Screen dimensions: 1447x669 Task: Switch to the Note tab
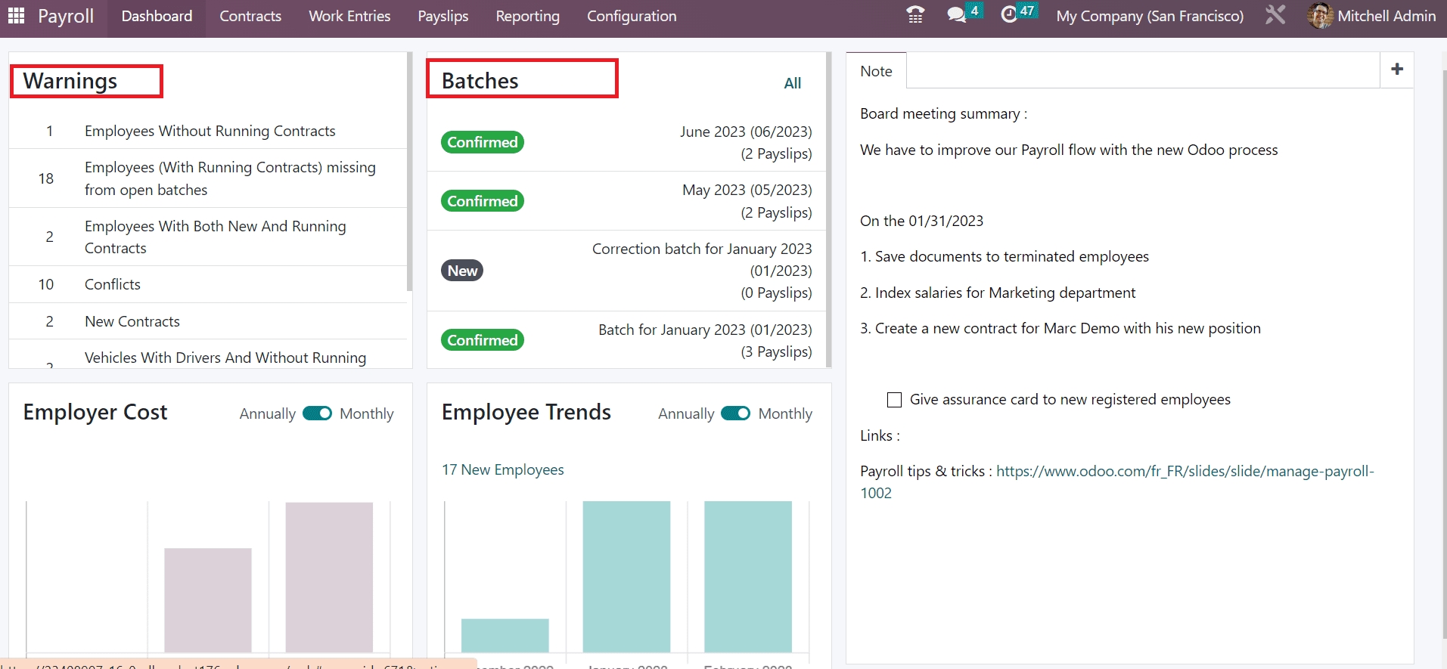[876, 71]
